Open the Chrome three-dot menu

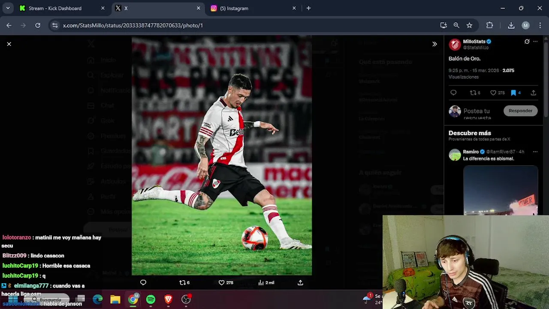(x=540, y=25)
